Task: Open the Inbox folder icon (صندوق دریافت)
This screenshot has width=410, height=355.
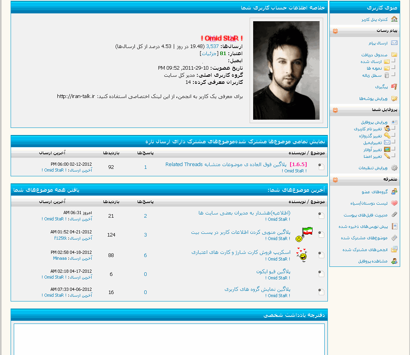Action: tap(394, 55)
